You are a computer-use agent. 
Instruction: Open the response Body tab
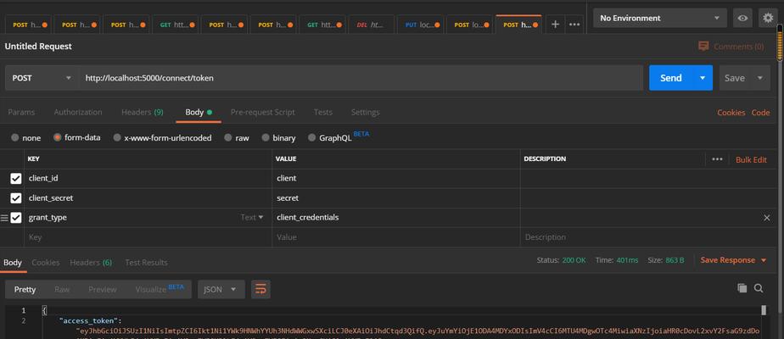click(13, 263)
